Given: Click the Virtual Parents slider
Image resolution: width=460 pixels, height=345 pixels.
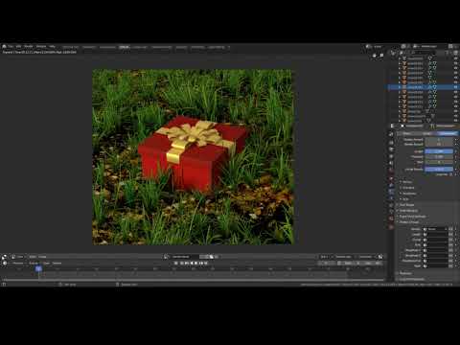Looking at the screenshot, I should click(x=439, y=169).
